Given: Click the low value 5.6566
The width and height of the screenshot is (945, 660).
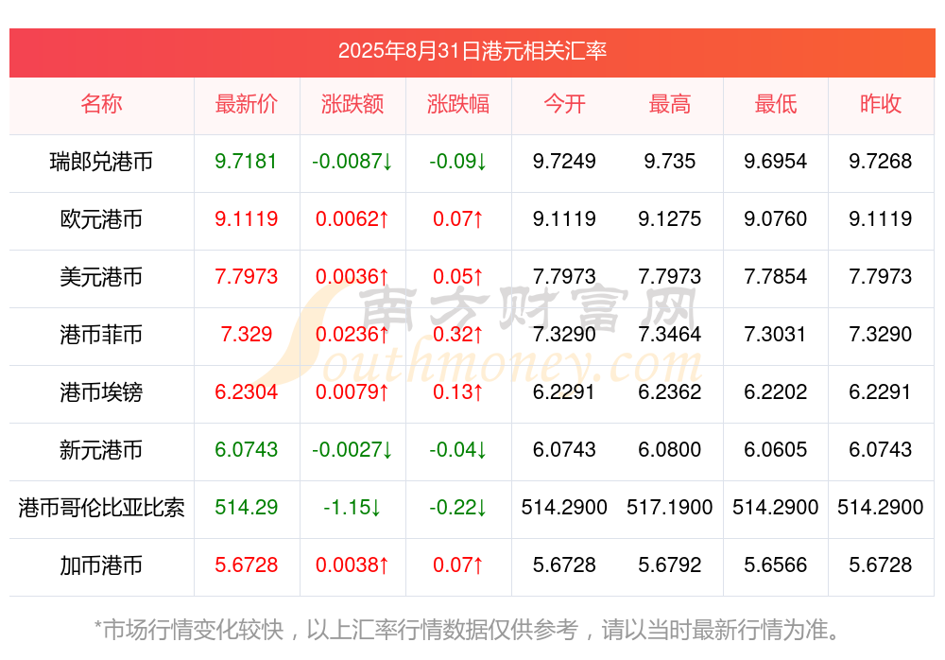Looking at the screenshot, I should [775, 564].
